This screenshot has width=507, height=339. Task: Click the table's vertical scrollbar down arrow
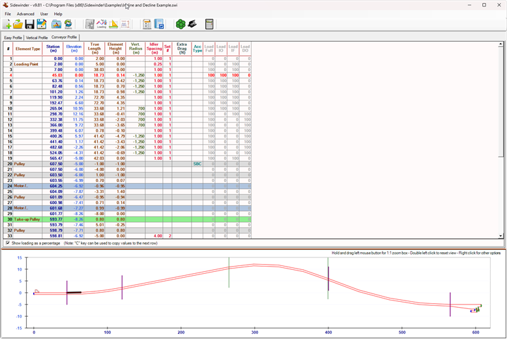pyautogui.click(x=501, y=235)
